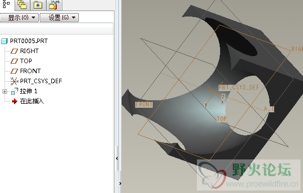
Task: Open the Model Tree navigator tab
Action: click(7, 4)
